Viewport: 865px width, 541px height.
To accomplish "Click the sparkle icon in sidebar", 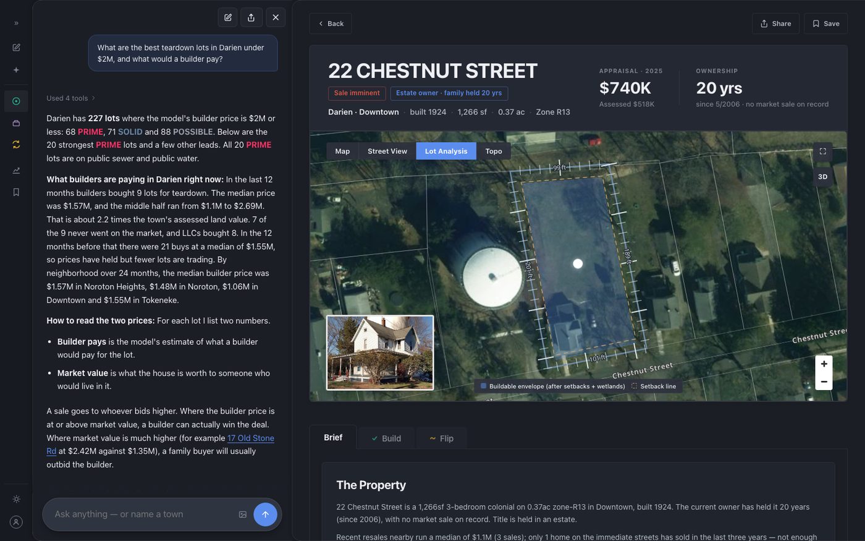I will [16, 70].
